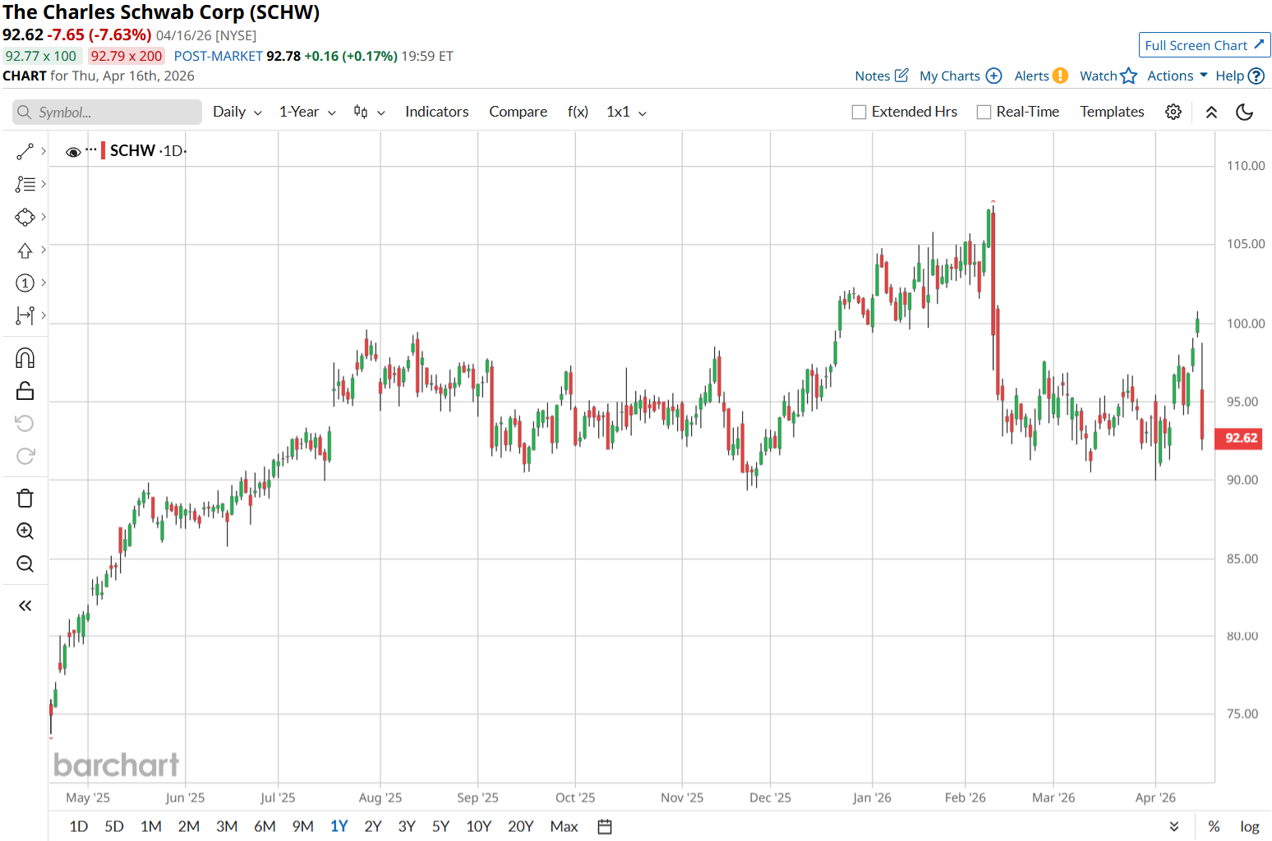Open the f(x) expressions menu
The image size is (1272, 841).
click(x=578, y=112)
